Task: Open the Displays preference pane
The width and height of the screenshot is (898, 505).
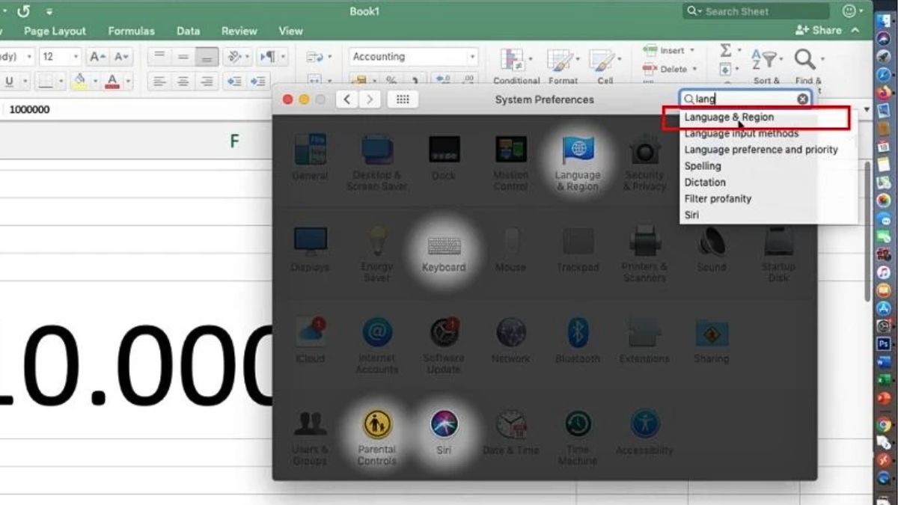Action: 310,250
